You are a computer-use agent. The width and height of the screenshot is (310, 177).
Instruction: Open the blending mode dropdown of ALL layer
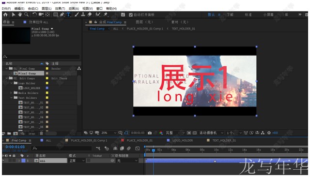point(77,161)
